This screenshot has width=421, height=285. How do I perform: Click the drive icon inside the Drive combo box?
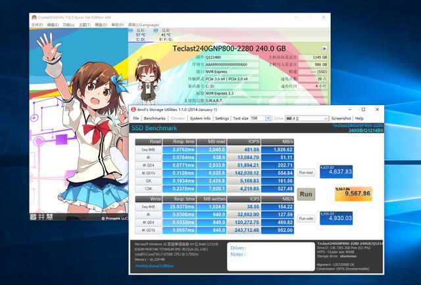click(289, 118)
